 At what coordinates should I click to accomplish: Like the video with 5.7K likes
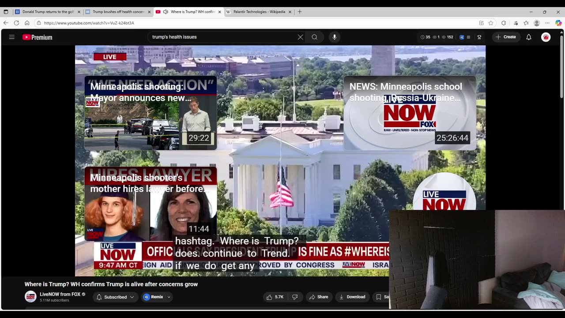coord(275,297)
